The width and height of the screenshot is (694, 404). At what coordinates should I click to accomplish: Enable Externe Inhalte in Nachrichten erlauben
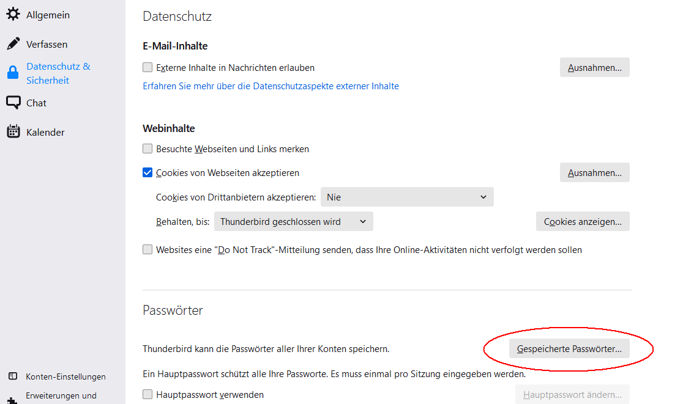point(147,68)
